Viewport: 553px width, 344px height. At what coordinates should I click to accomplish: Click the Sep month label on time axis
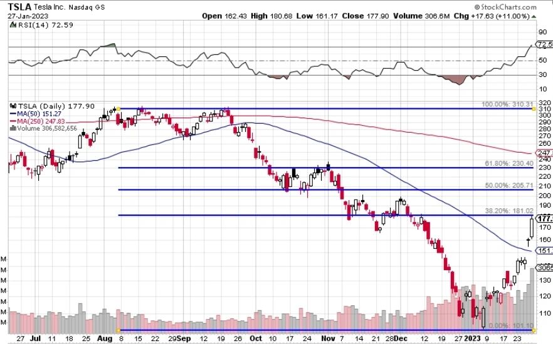[x=184, y=339]
